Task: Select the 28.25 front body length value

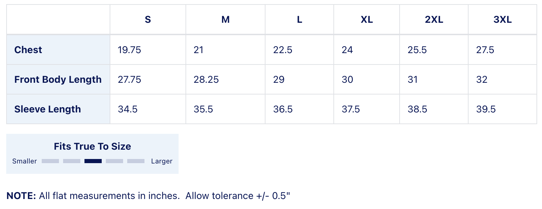Action: (x=206, y=80)
